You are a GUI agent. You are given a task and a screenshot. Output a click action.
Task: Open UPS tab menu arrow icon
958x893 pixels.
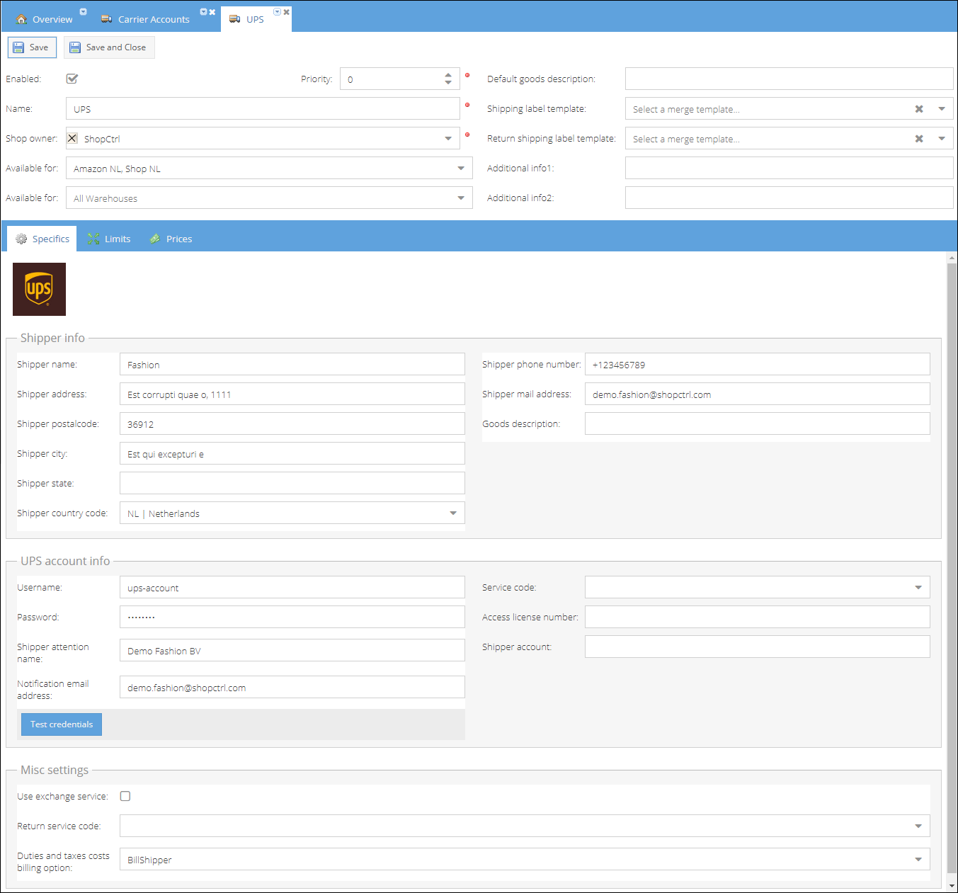(x=278, y=12)
